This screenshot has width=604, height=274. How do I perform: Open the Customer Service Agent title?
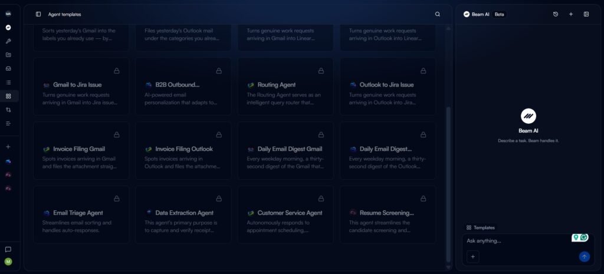[290, 213]
